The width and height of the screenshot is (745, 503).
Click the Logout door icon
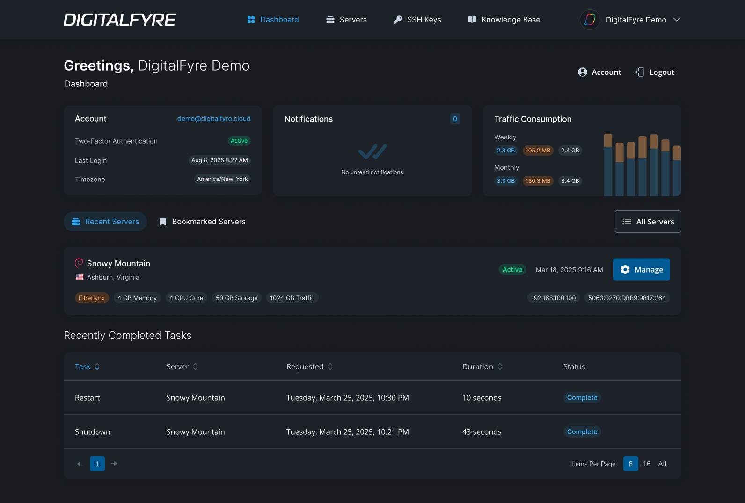coord(640,72)
